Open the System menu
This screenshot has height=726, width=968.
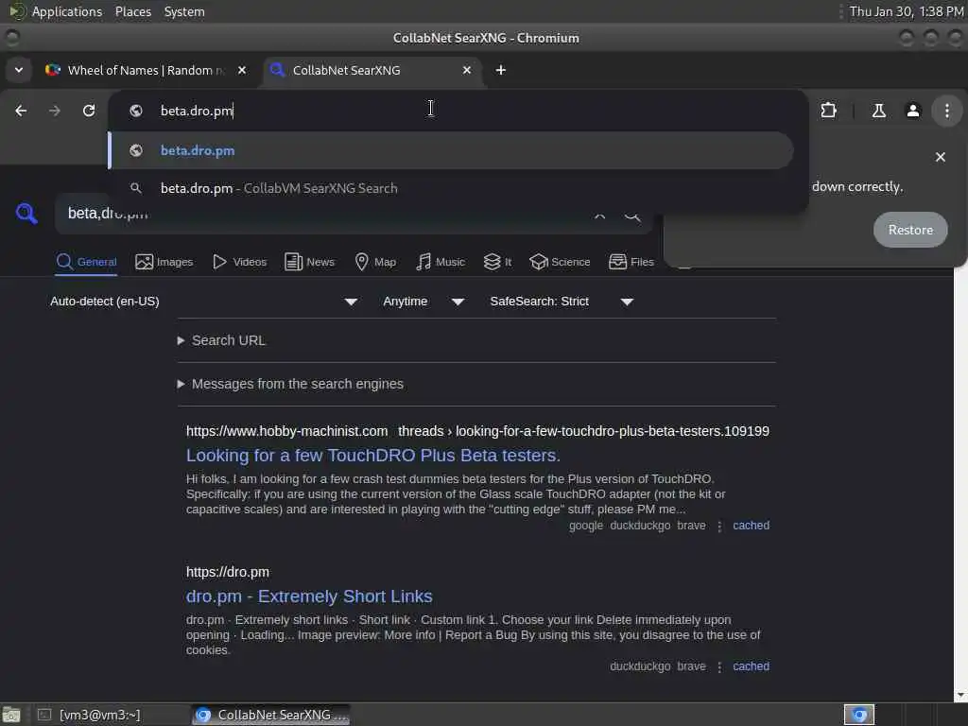184,11
